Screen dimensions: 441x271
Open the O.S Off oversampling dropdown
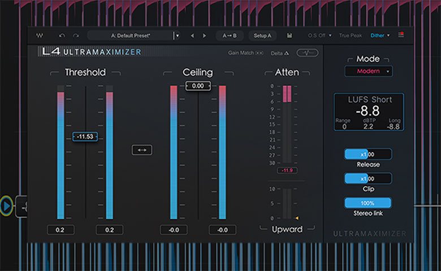(x=319, y=36)
